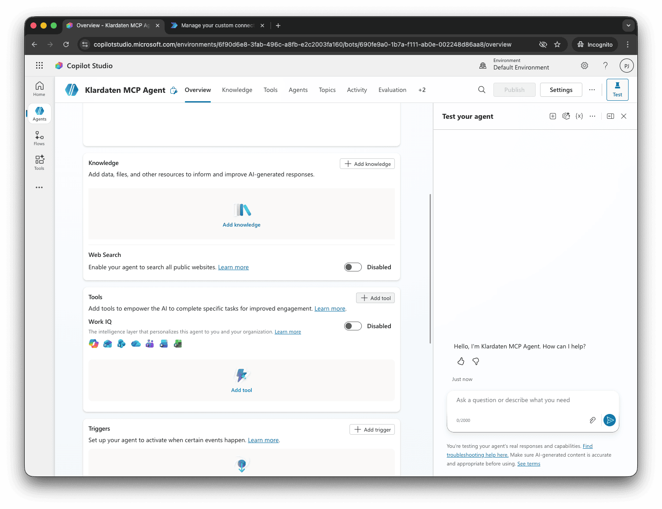Open Tools in the left sidebar
Image resolution: width=662 pixels, height=509 pixels.
pyautogui.click(x=39, y=163)
